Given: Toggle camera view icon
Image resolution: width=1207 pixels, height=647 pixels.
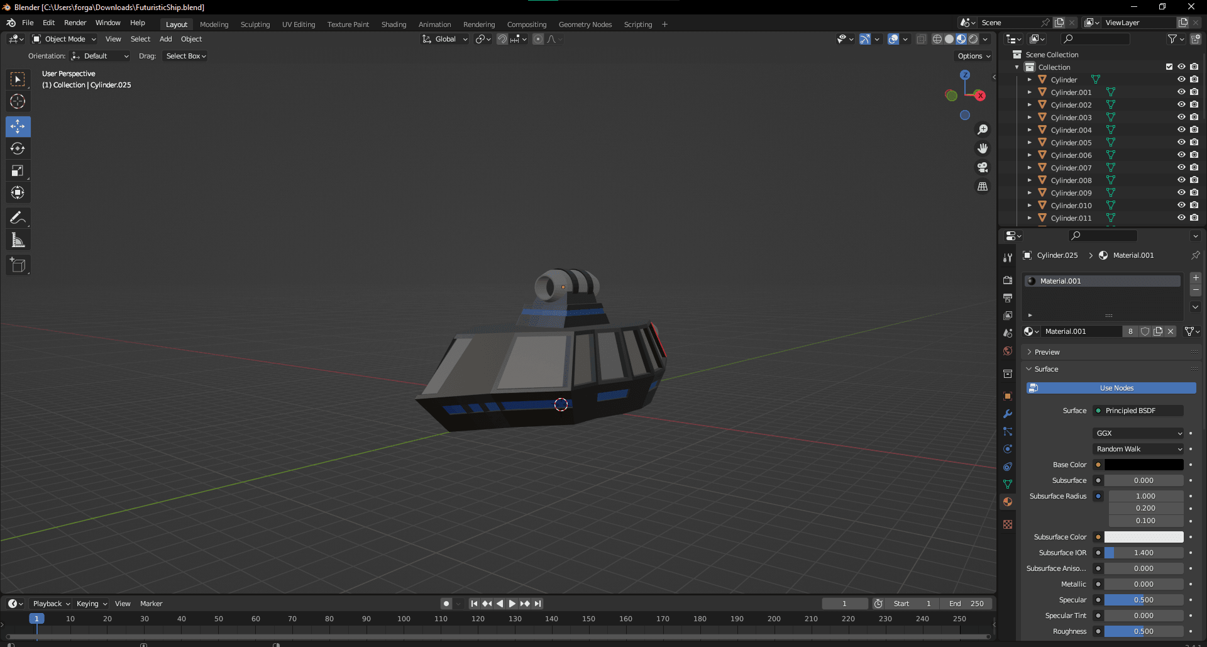Looking at the screenshot, I should (982, 167).
